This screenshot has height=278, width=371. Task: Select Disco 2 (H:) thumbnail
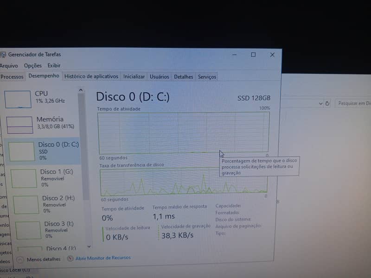coord(26,204)
